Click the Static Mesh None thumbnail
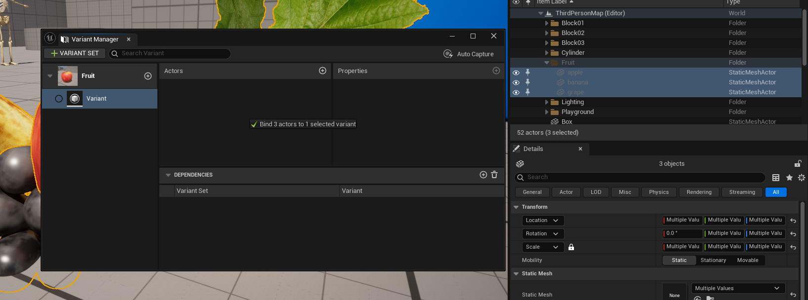This screenshot has height=300, width=808. [x=674, y=292]
